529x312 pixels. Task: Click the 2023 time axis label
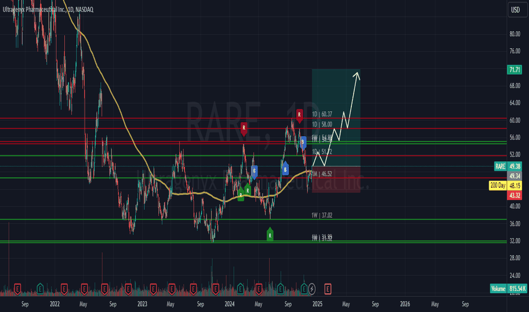tap(142, 304)
